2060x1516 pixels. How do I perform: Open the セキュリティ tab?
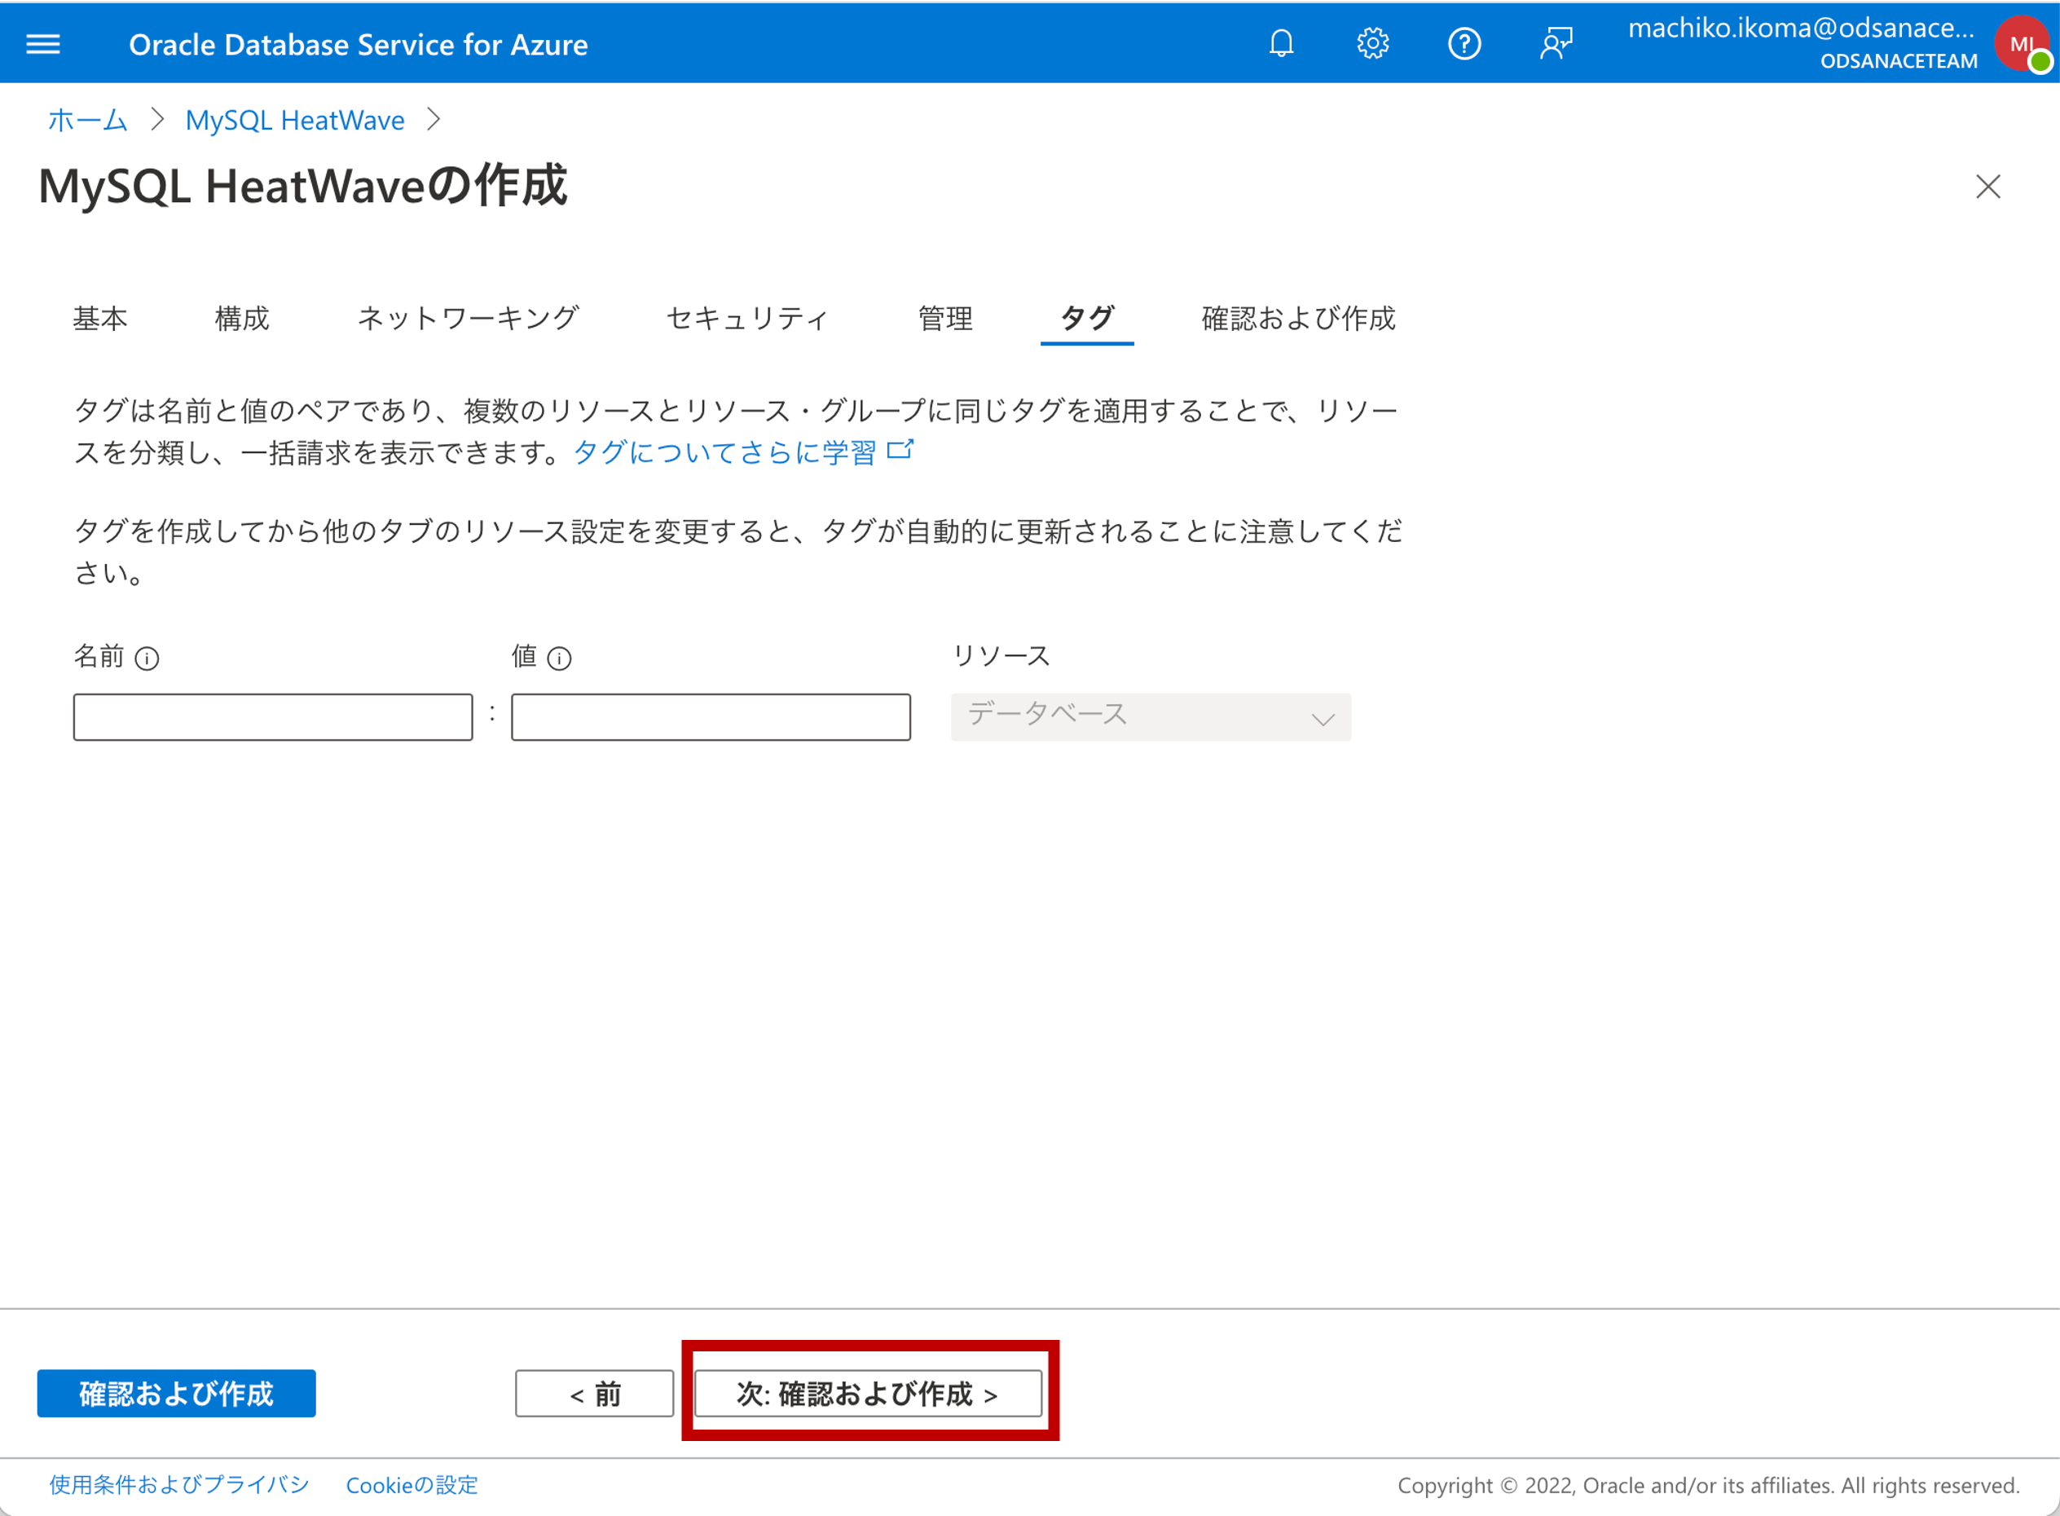pyautogui.click(x=747, y=319)
